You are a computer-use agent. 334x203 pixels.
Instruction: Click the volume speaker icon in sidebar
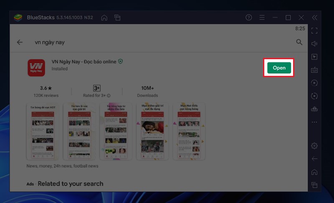tap(314, 44)
